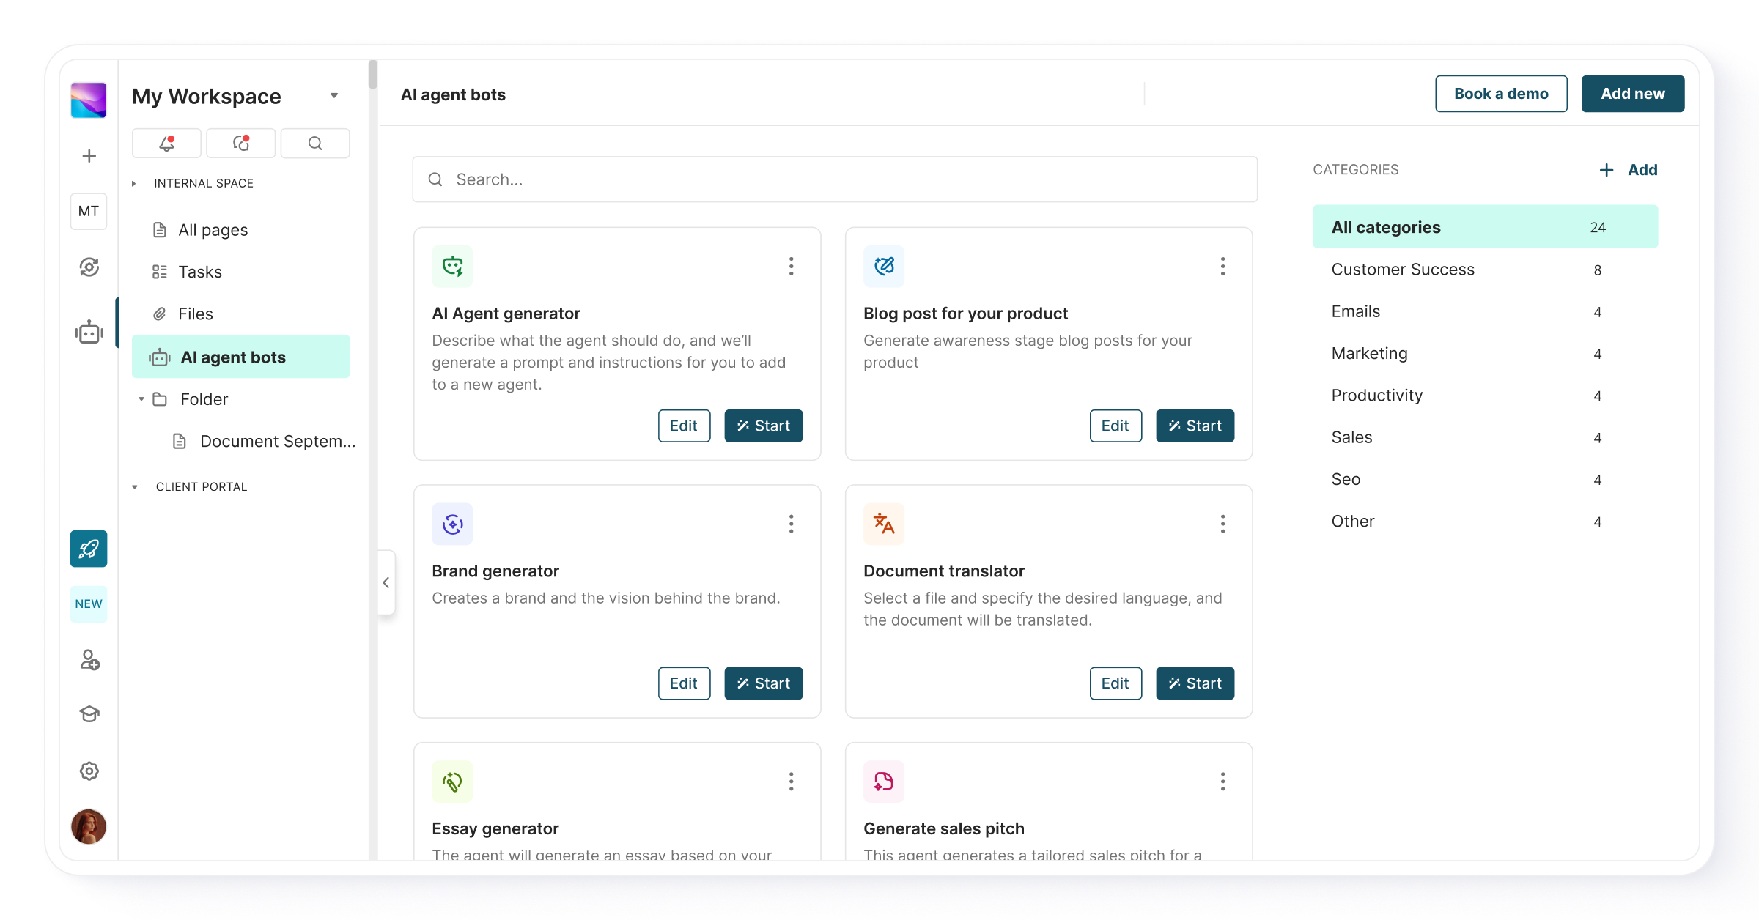Select the Customer Success category
This screenshot has height=920, width=1759.
point(1401,269)
